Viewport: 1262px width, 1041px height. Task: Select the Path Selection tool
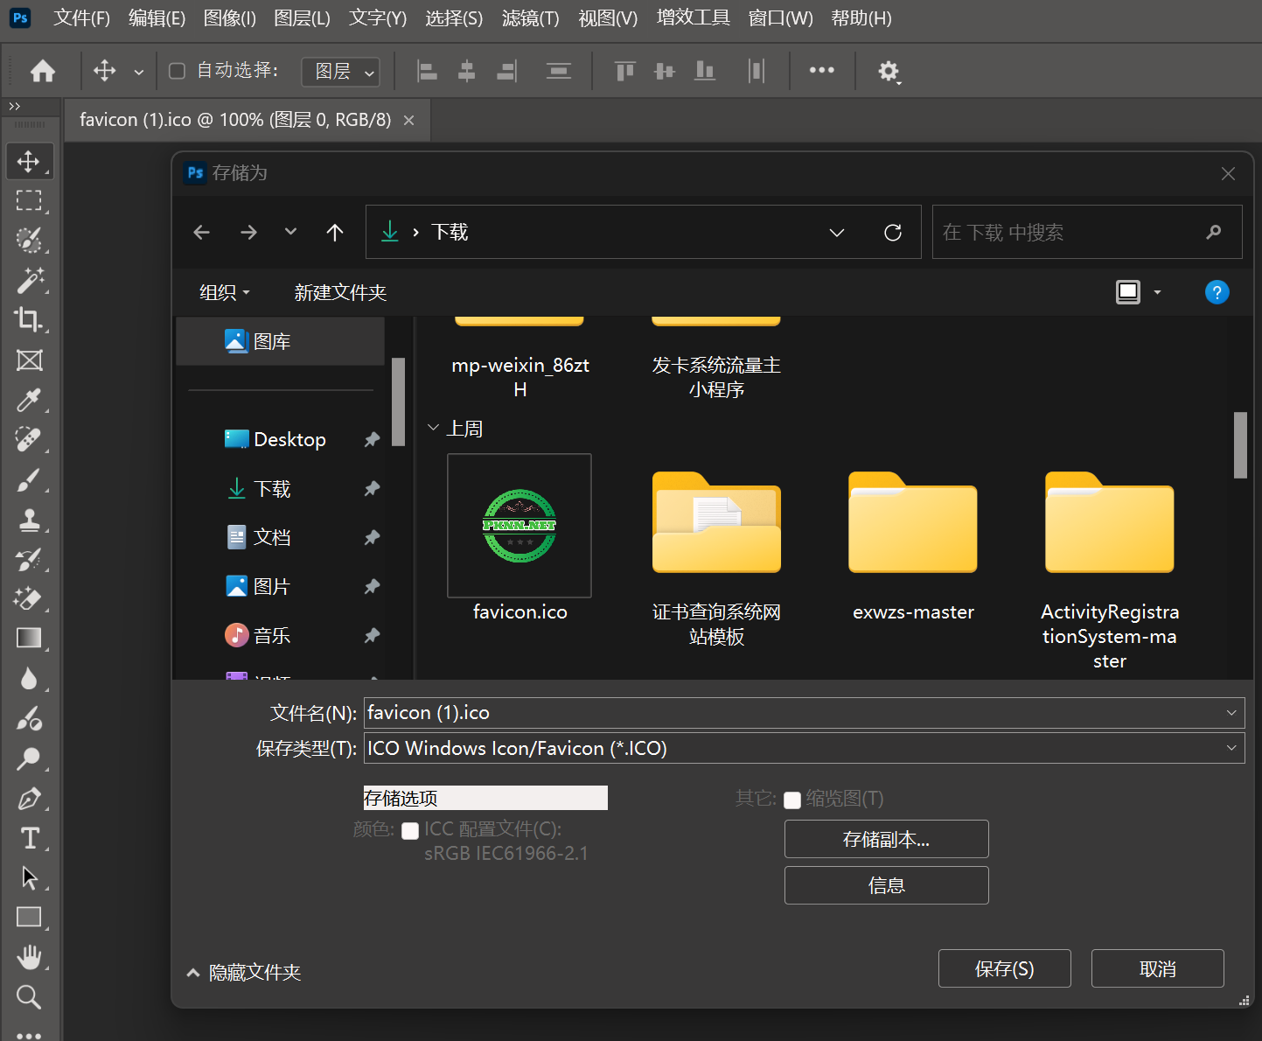click(x=29, y=877)
